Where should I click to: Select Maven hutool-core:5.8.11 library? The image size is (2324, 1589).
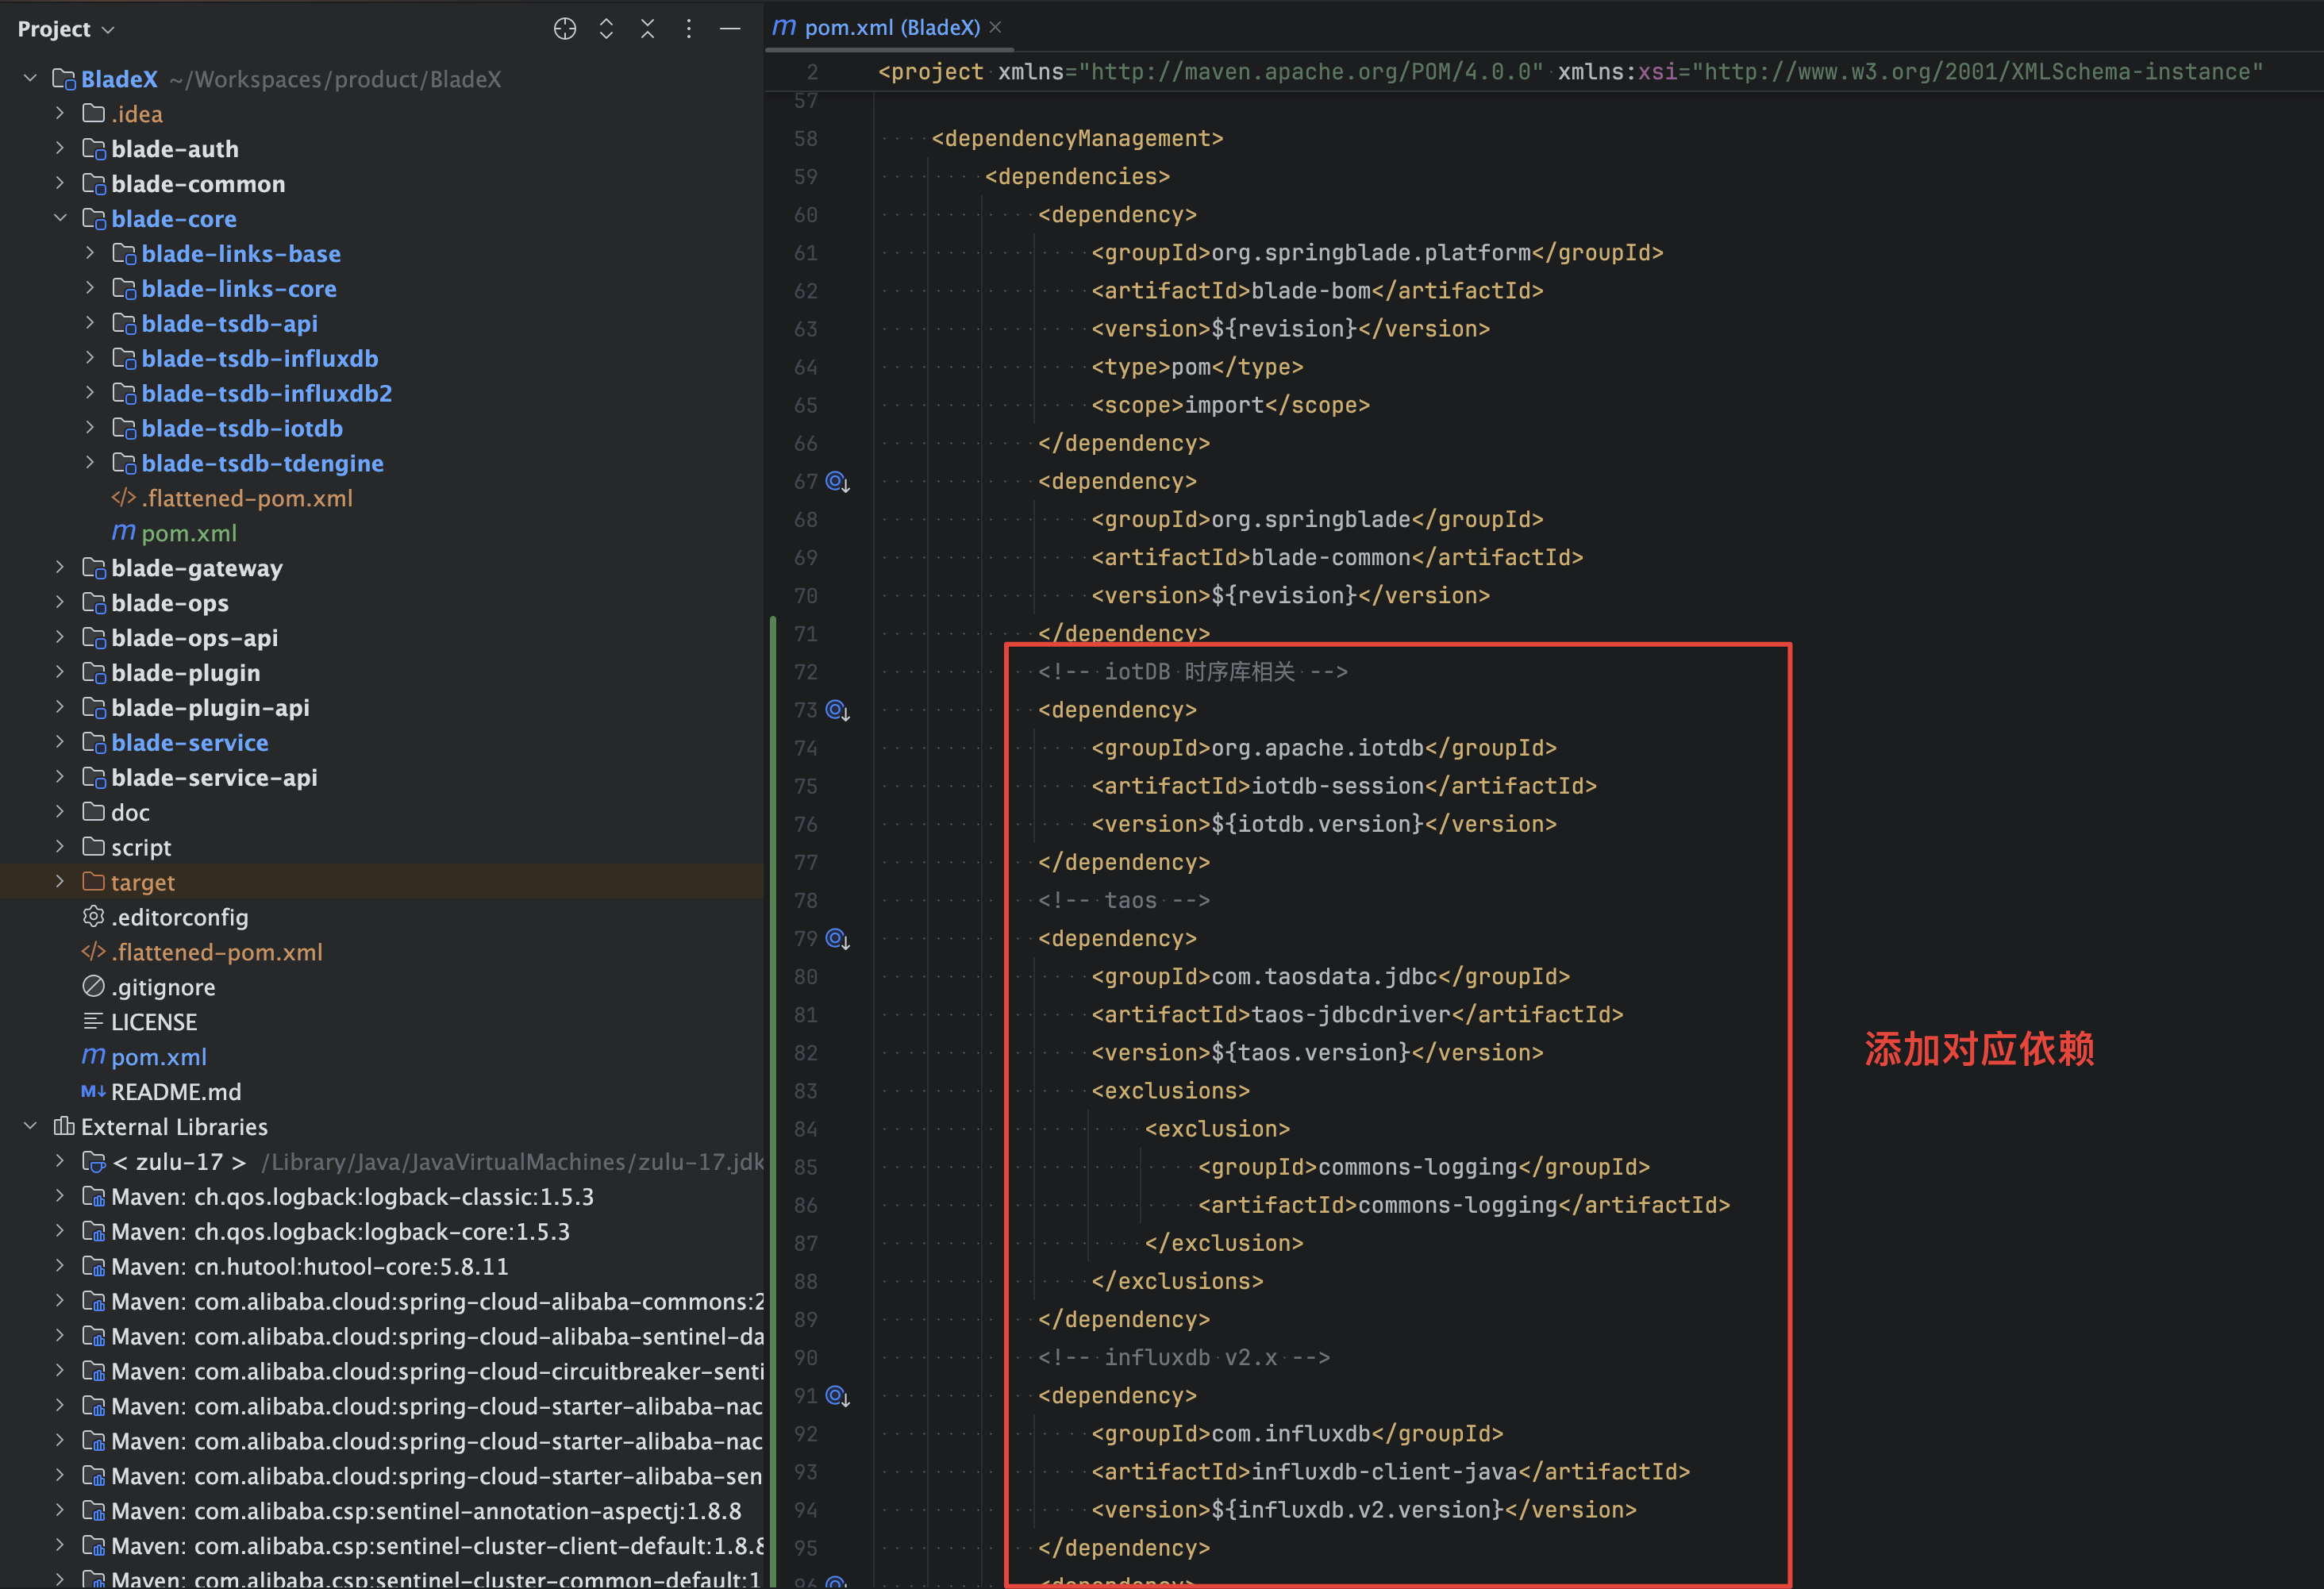310,1267
